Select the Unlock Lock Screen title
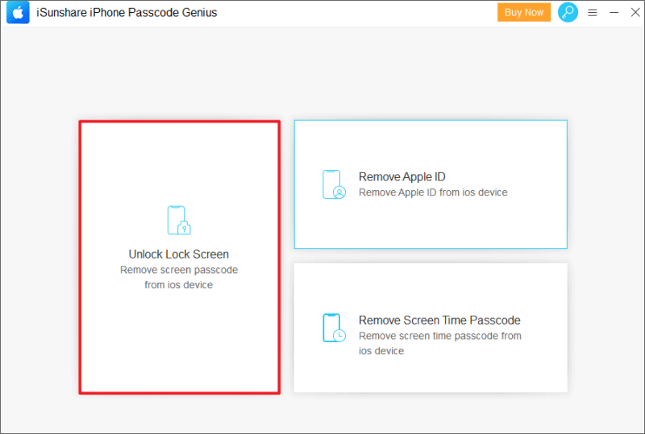The height and width of the screenshot is (434, 645). (178, 254)
